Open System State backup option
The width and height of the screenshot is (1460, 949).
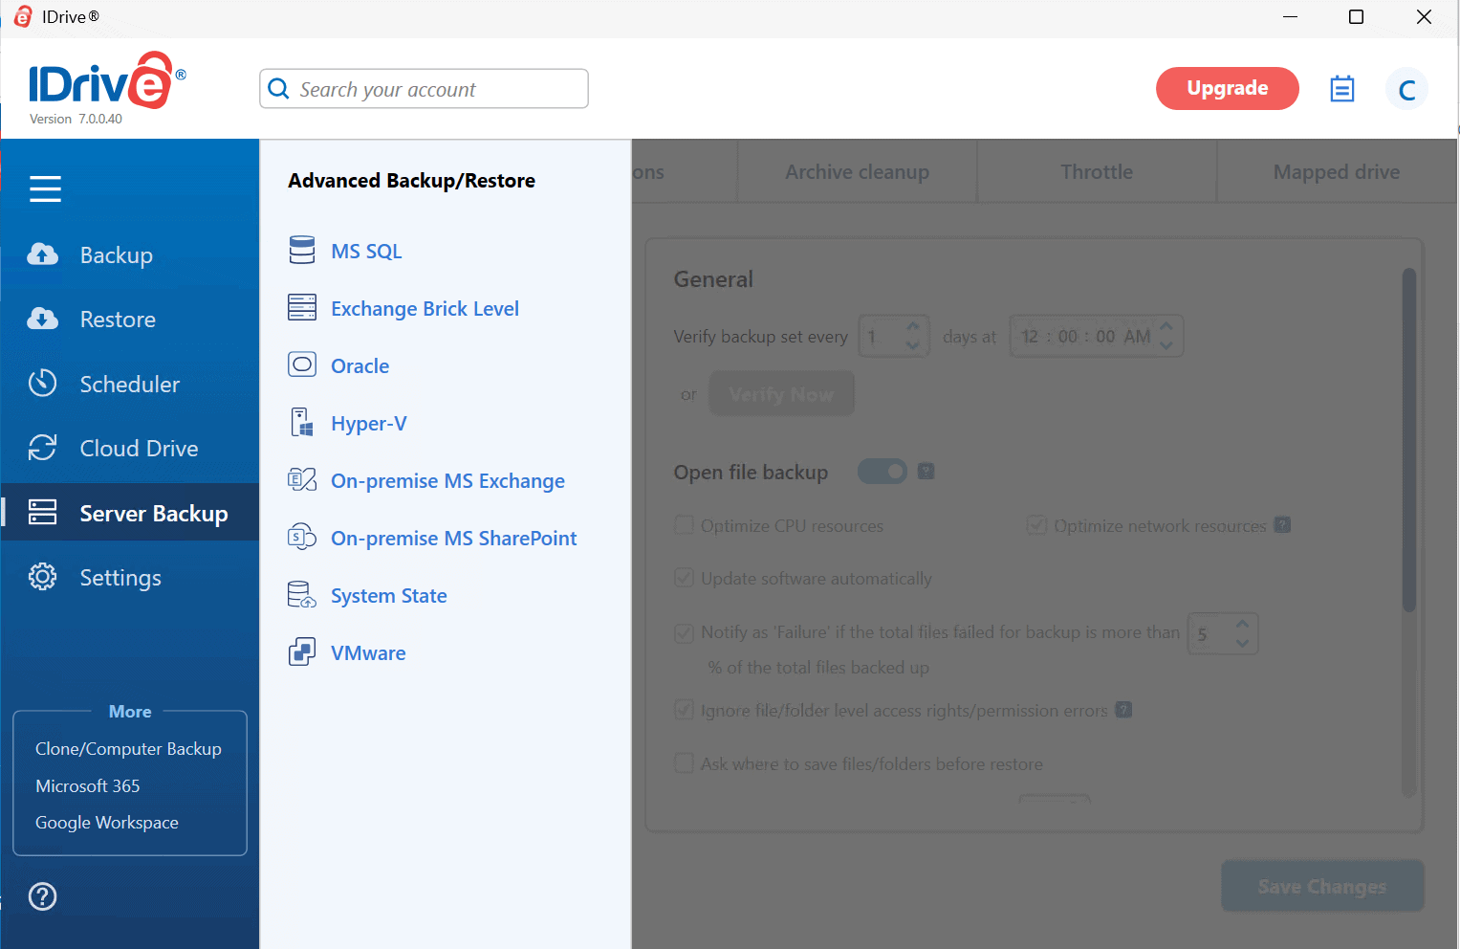[x=388, y=595]
